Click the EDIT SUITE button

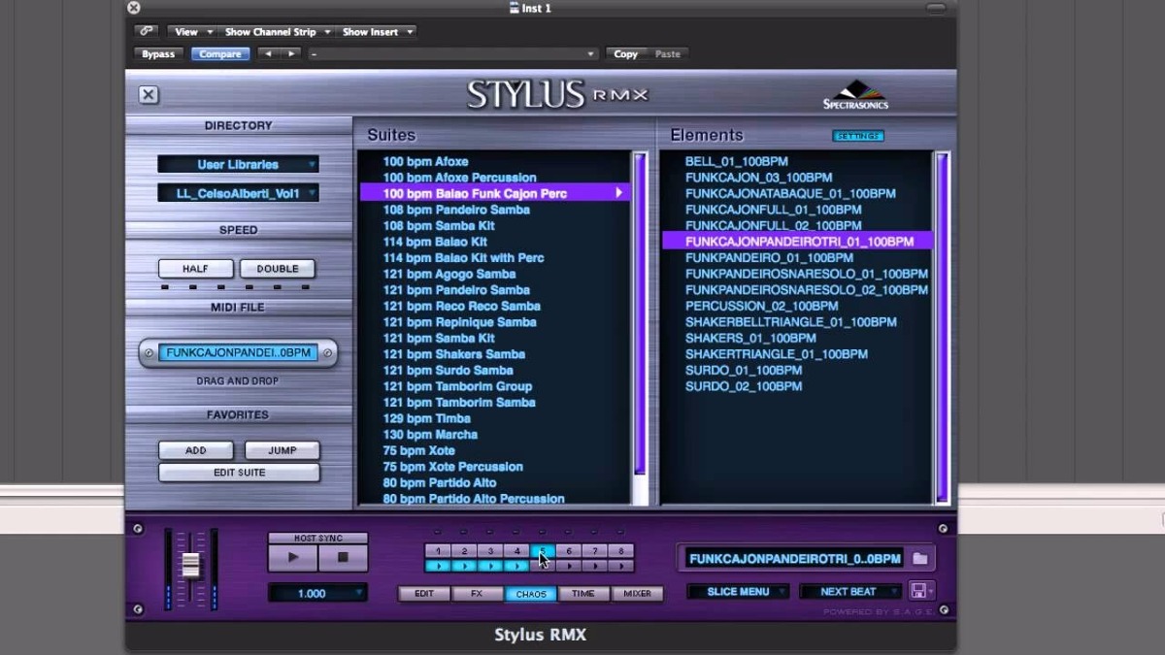(x=239, y=473)
